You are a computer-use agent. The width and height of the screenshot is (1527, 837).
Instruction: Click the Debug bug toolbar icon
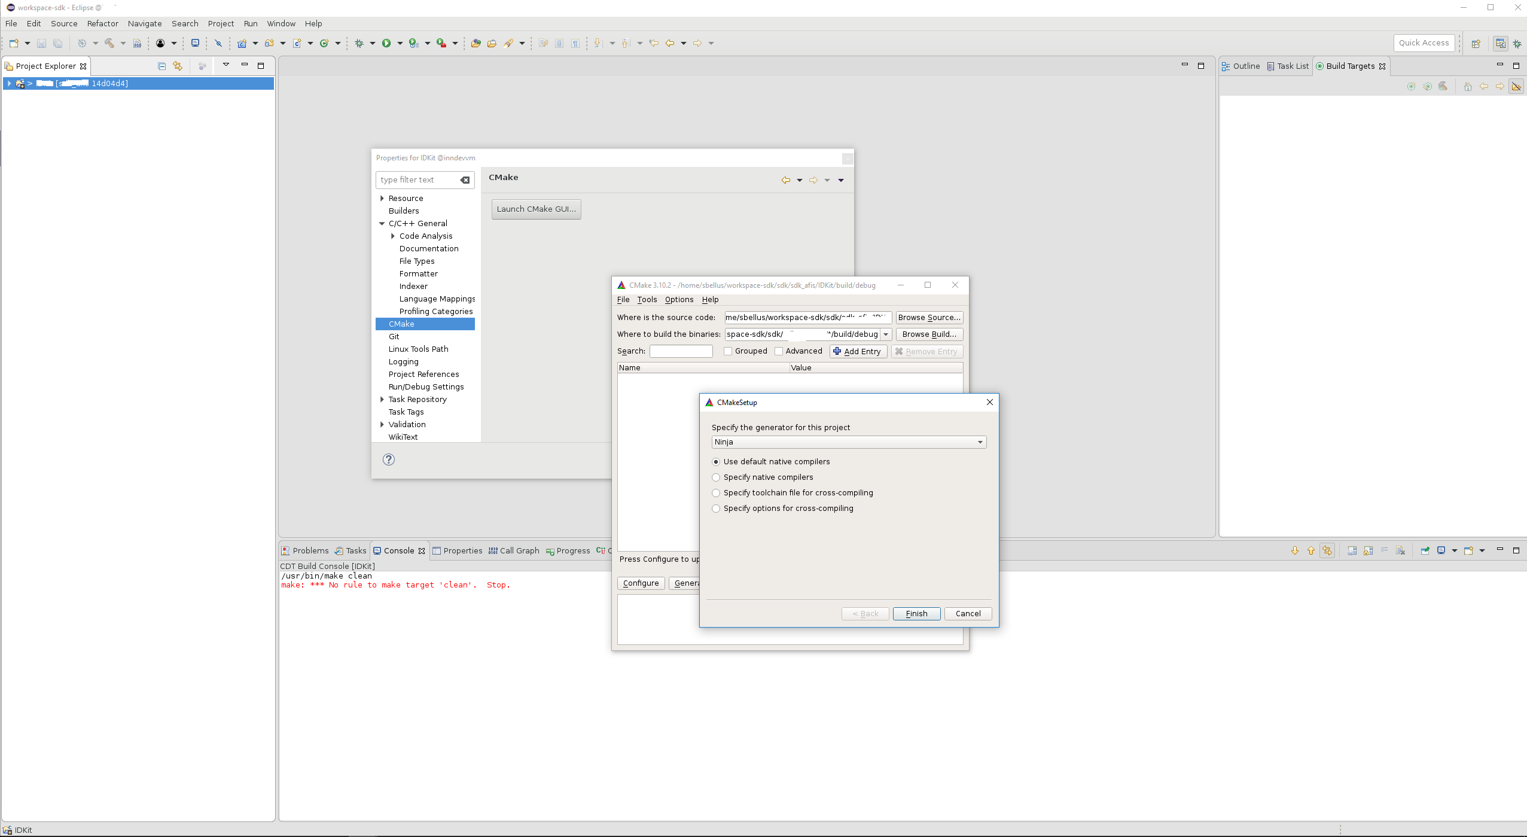359,43
